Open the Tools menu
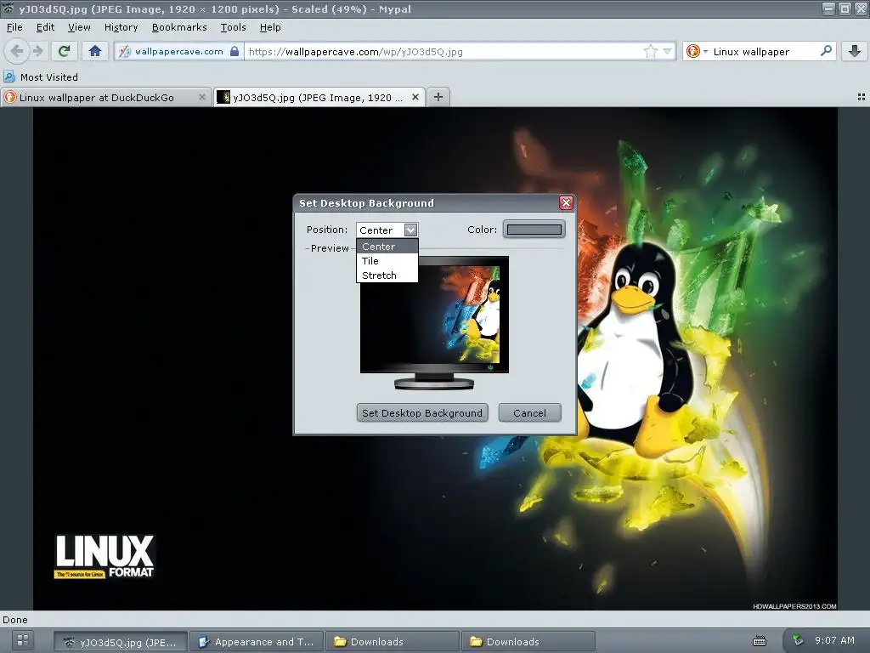This screenshot has height=653, width=870. pyautogui.click(x=233, y=27)
